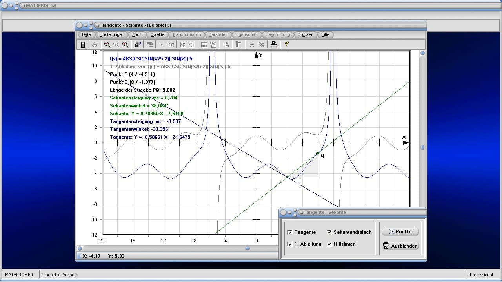Open the Datei menu
The height and width of the screenshot is (282, 502).
(x=87, y=34)
